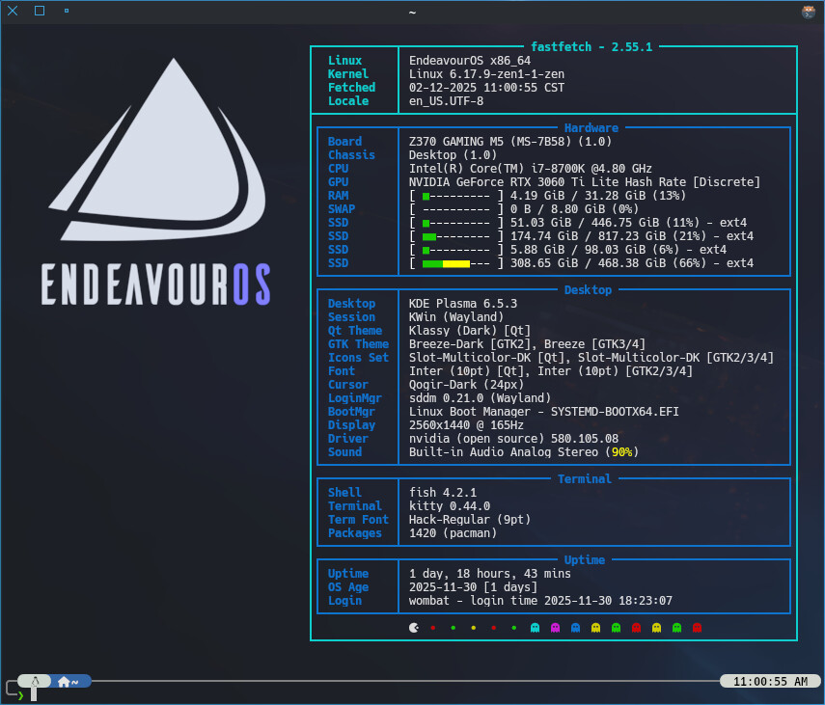Screen dimensions: 825x705
Task: Click the Linux penguin icon in prompt
Action: [35, 681]
